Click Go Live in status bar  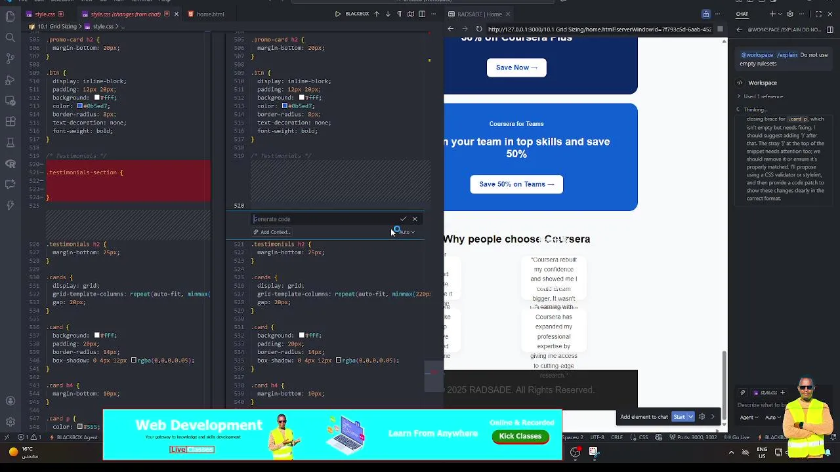click(x=738, y=437)
